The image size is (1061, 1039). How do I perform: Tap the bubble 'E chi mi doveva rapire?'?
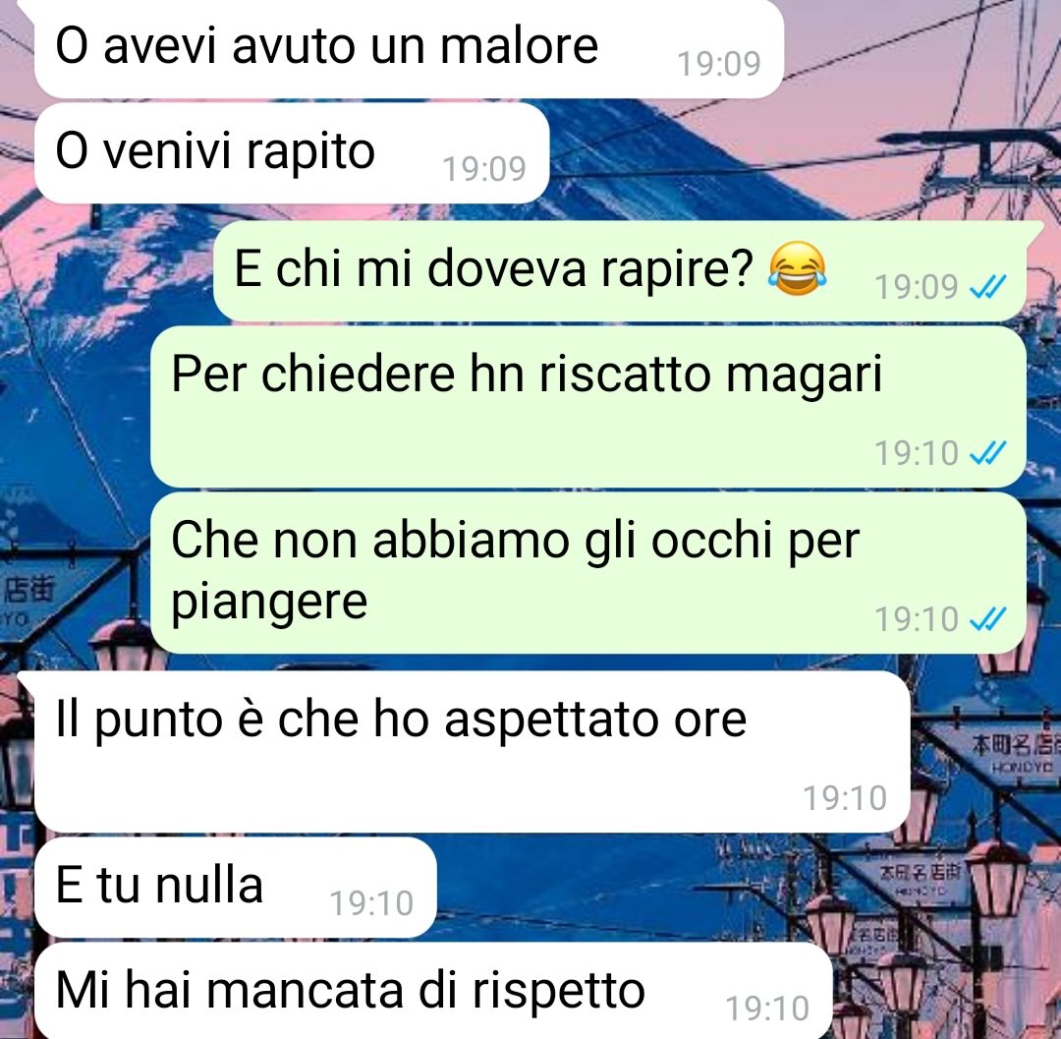620,270
